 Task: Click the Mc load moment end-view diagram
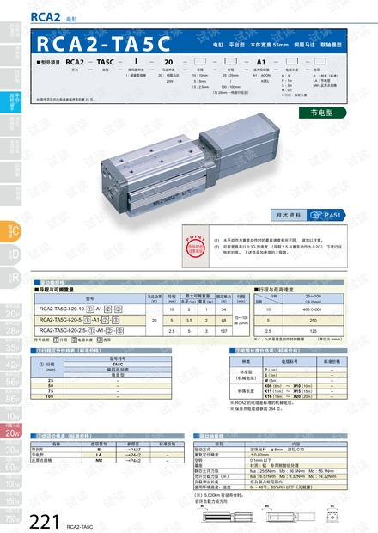click(332, 515)
